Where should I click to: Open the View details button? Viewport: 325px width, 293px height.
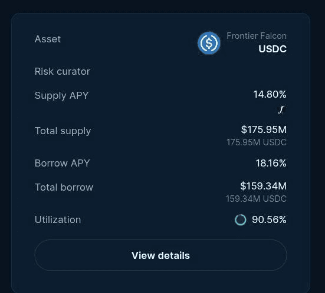coord(160,255)
